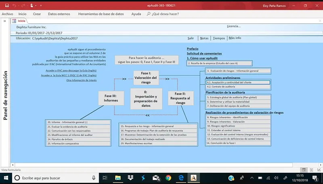Open 22. Comunicación con los responsables
The height and width of the screenshot is (184, 323).
(78, 131)
